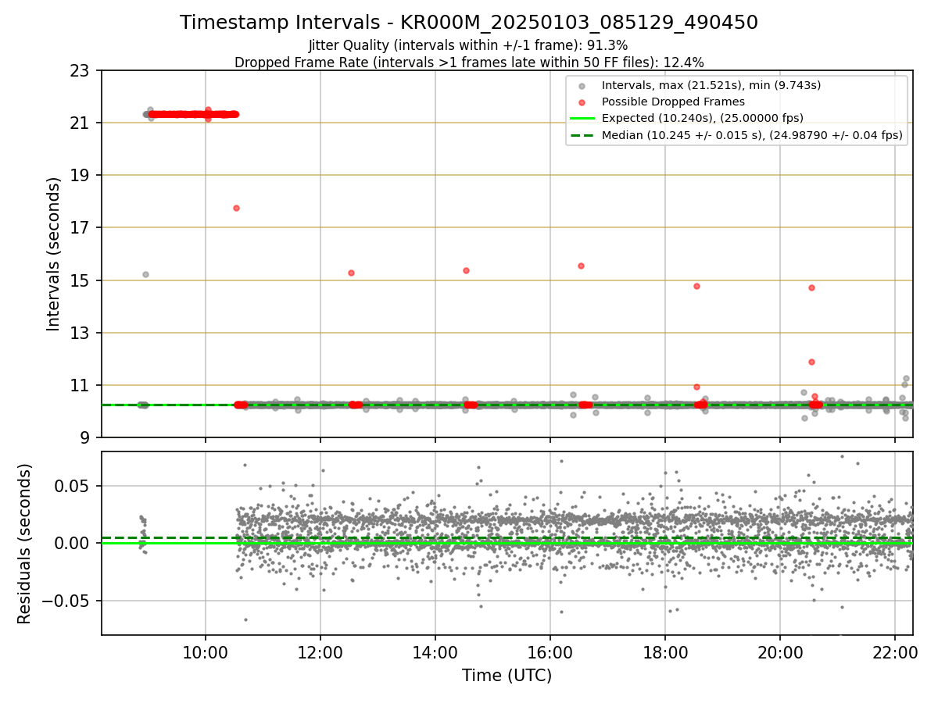Select legend entry 'Possible Dropped Frames'
The height and width of the screenshot is (703, 938).
coord(673,102)
